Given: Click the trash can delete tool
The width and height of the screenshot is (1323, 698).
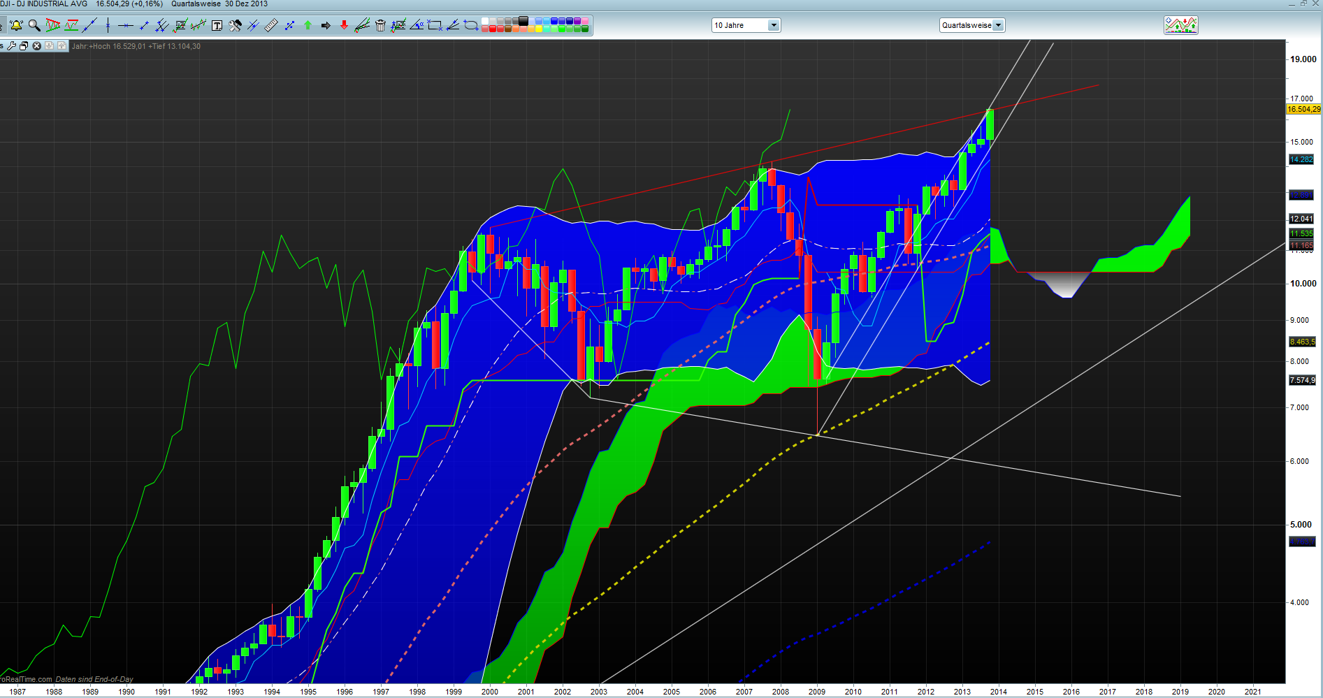Looking at the screenshot, I should pyautogui.click(x=380, y=26).
